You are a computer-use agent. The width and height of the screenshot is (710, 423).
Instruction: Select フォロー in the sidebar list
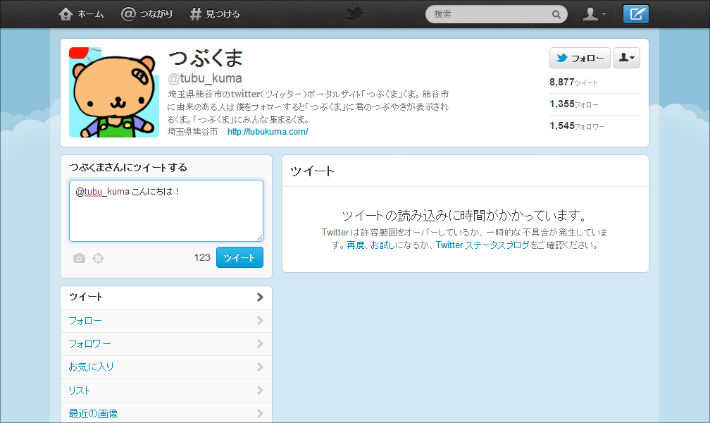click(x=166, y=321)
